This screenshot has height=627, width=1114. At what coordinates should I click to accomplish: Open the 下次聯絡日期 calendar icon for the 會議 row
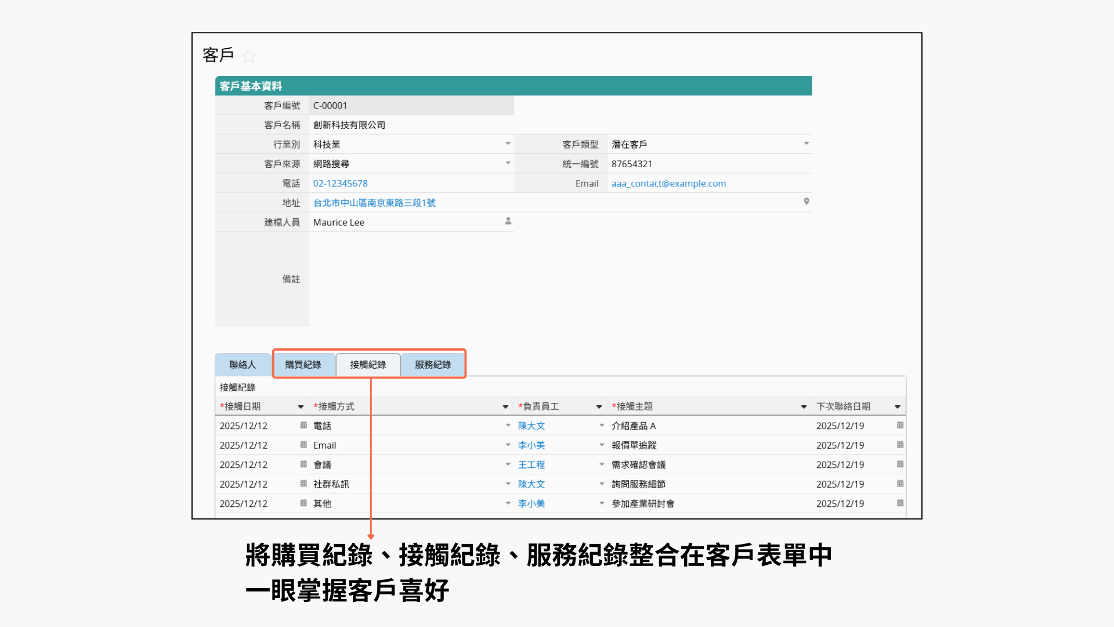900,464
